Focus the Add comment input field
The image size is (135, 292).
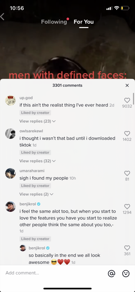click(x=54, y=273)
